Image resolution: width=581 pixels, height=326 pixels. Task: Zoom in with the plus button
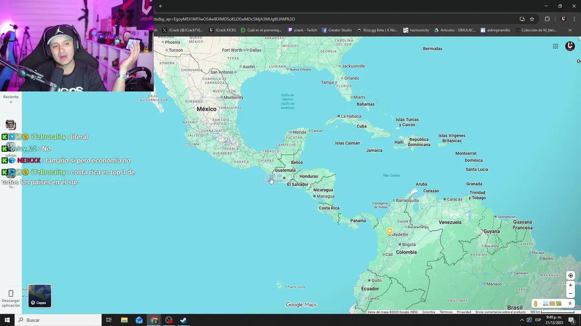(571, 285)
